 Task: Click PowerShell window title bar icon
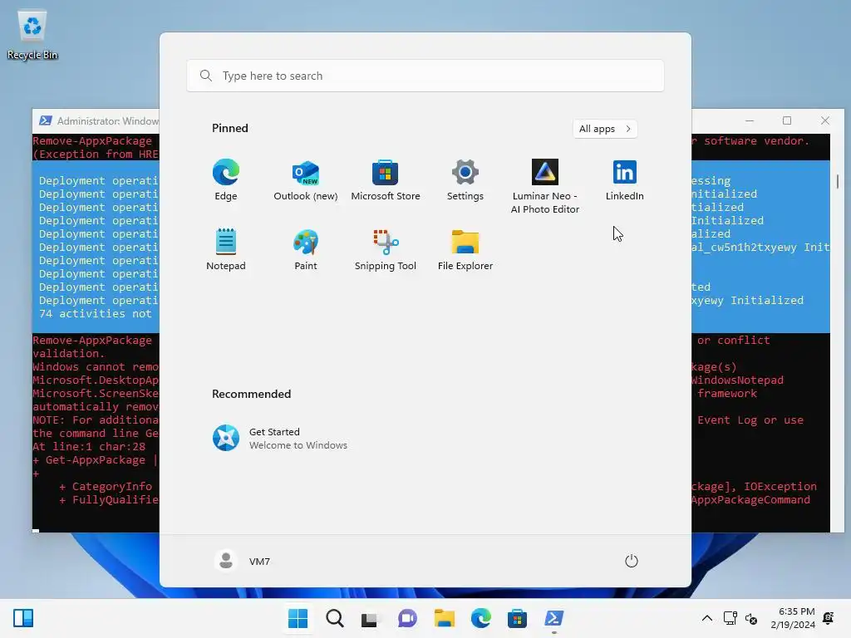tap(46, 120)
